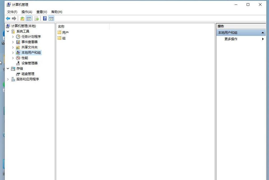This screenshot has width=269, height=180.
Task: Click the Forward navigation arrow
Action: [x=14, y=18]
